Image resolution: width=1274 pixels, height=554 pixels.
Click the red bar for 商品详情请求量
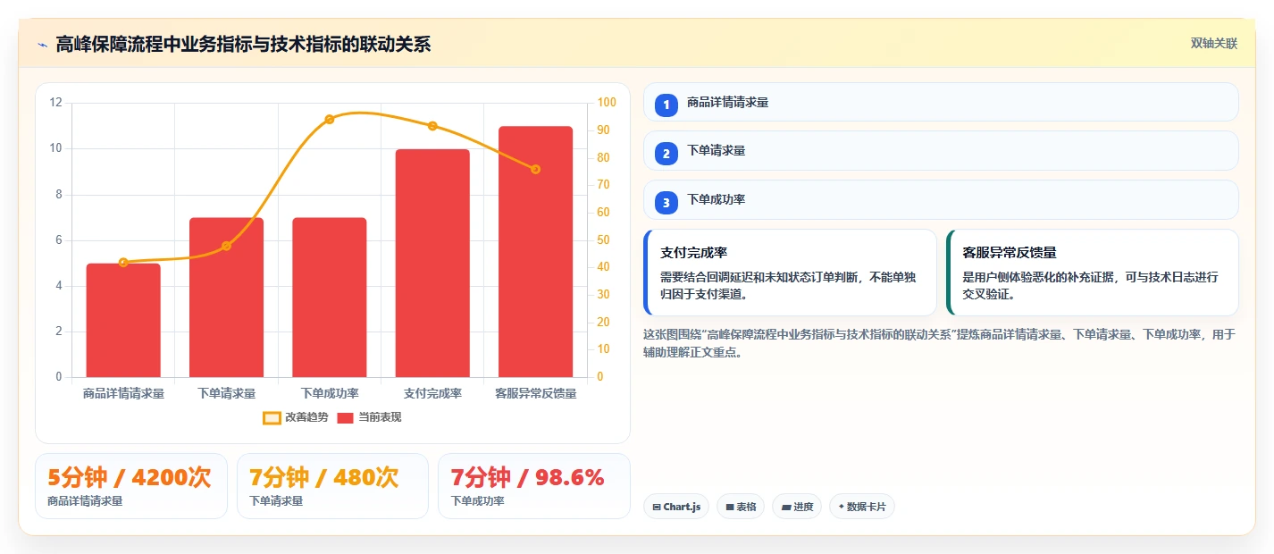(x=123, y=320)
